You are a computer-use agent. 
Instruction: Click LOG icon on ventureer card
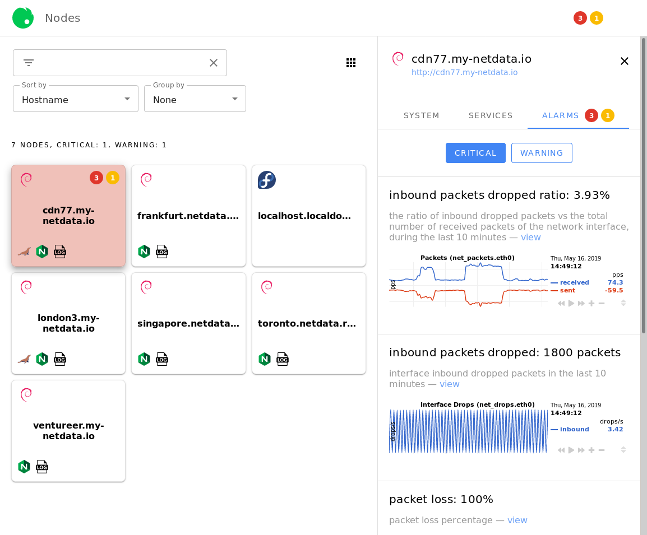pyautogui.click(x=41, y=467)
